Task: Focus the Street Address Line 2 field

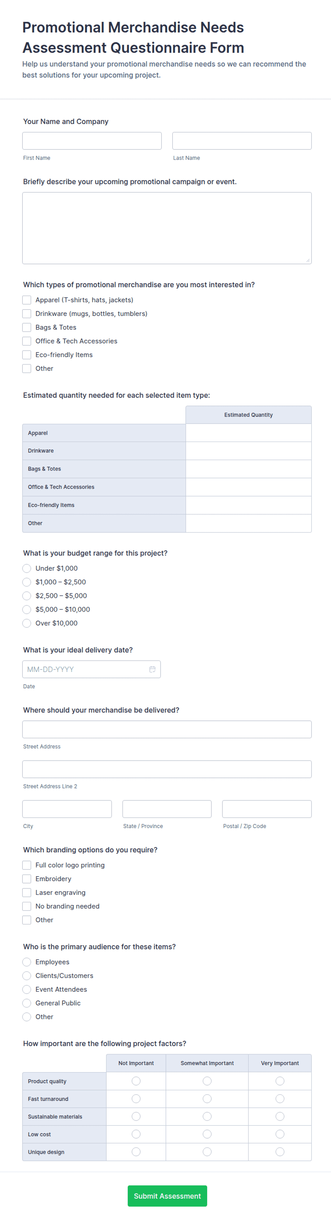Action: tap(167, 769)
